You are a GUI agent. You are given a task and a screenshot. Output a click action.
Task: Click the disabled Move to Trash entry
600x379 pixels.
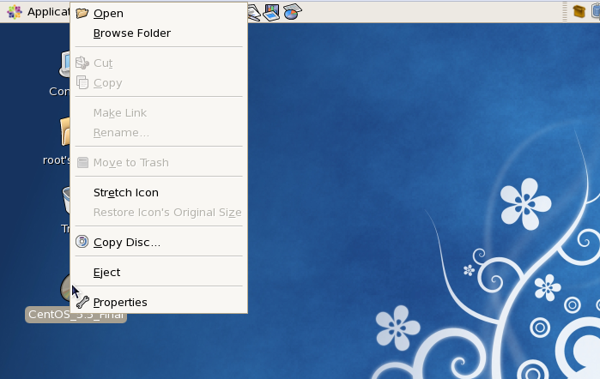point(159,163)
